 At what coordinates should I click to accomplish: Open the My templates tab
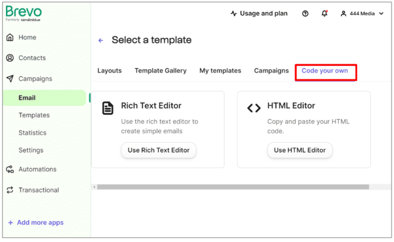pos(220,71)
